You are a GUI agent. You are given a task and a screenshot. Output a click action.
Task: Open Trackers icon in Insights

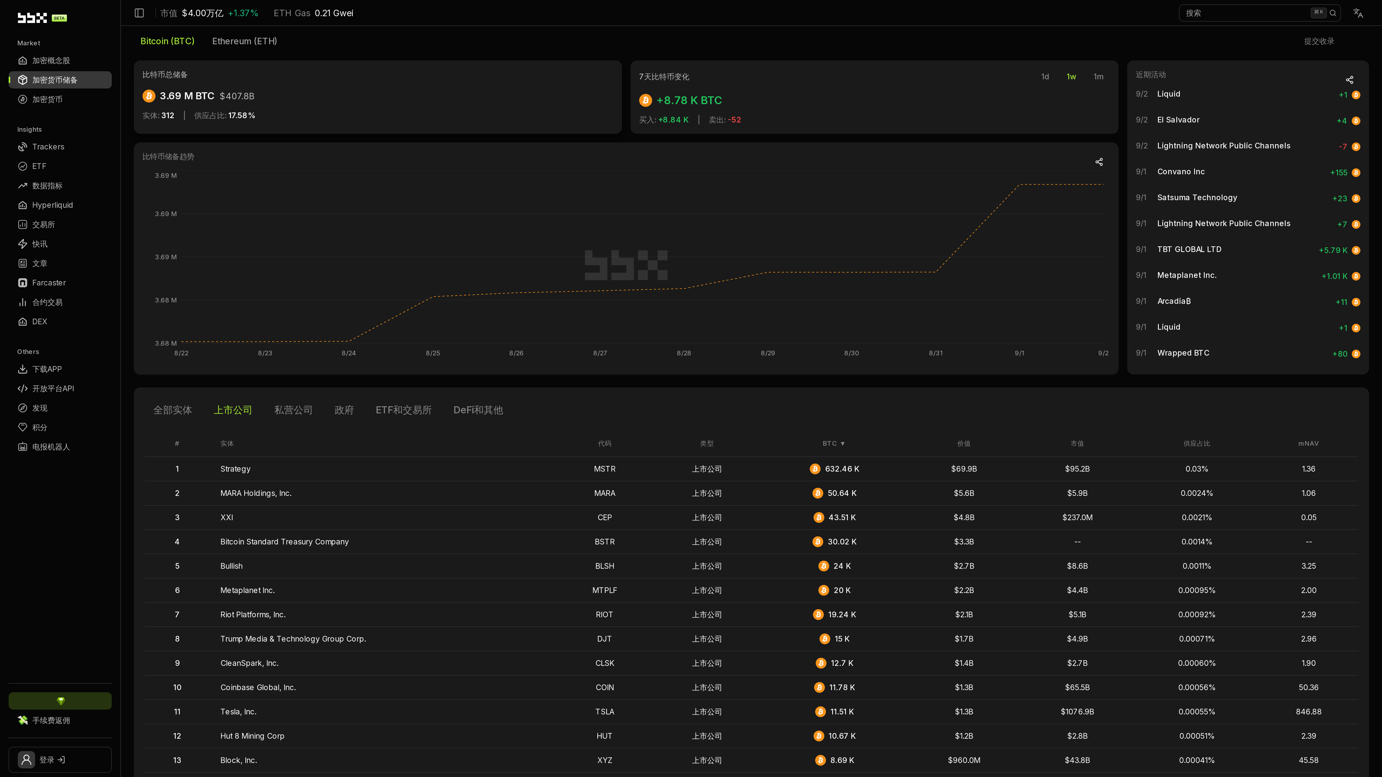[22, 147]
